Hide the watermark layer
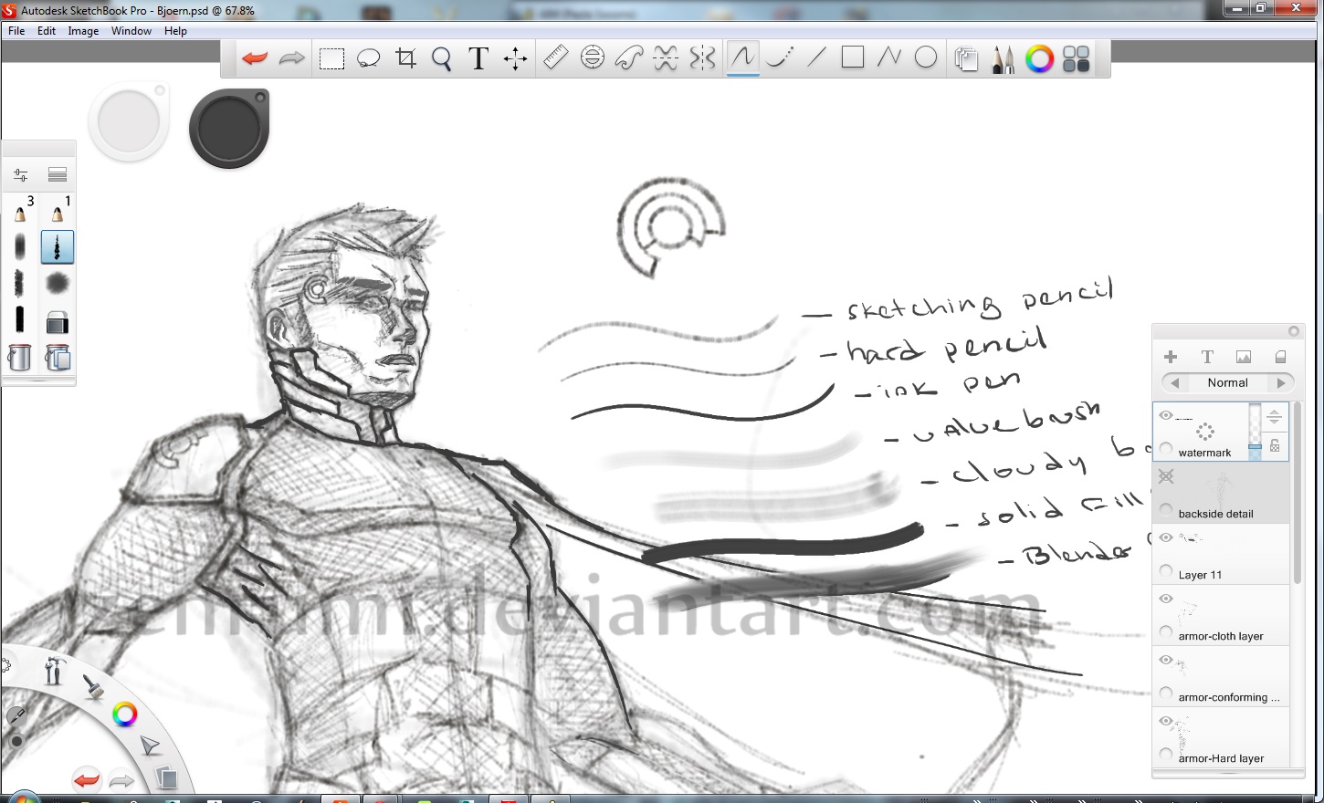 [x=1166, y=415]
